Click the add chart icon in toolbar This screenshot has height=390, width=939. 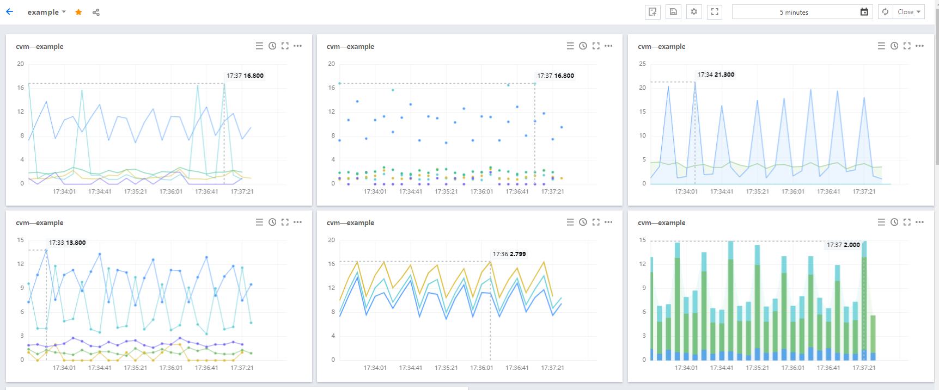click(x=653, y=12)
